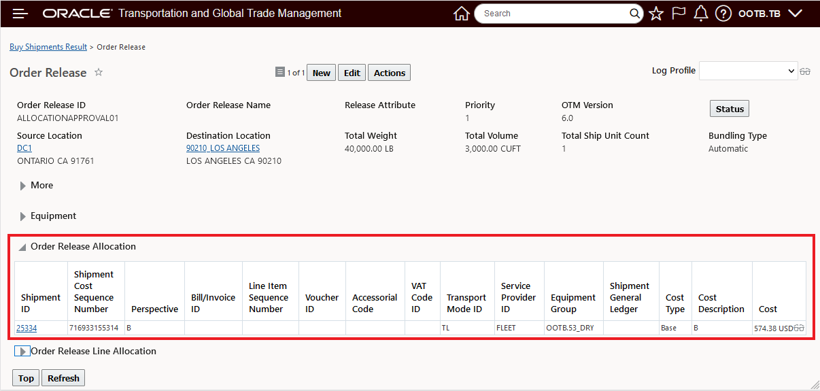The width and height of the screenshot is (820, 391).
Task: Open the Help question mark icon
Action: point(723,14)
